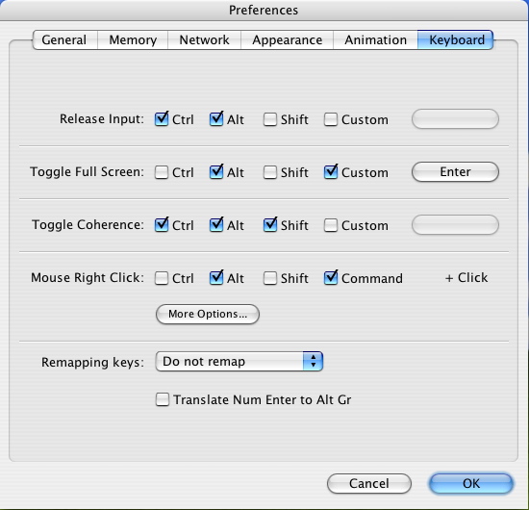Click the Enter custom key button
This screenshot has width=529, height=510.
[455, 172]
